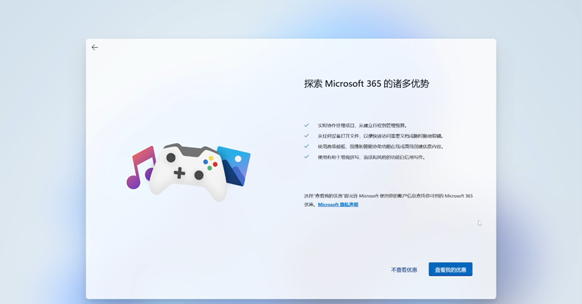Click the left thumbstick on the controller
The width and height of the screenshot is (582, 304).
(x=171, y=157)
